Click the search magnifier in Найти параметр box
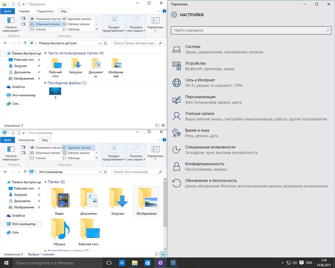 coord(328,30)
